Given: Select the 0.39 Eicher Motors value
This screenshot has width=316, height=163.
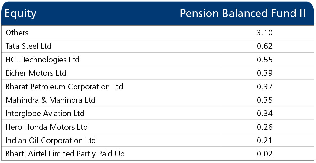Looking at the screenshot, I should [x=265, y=73].
